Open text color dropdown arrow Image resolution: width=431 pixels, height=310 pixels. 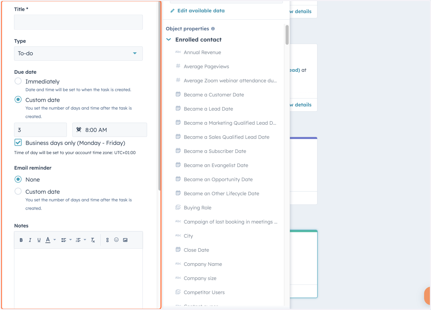[x=55, y=240]
